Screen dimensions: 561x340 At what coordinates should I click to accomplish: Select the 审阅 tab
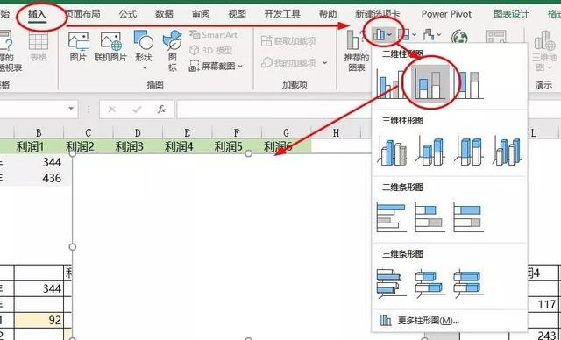[201, 14]
